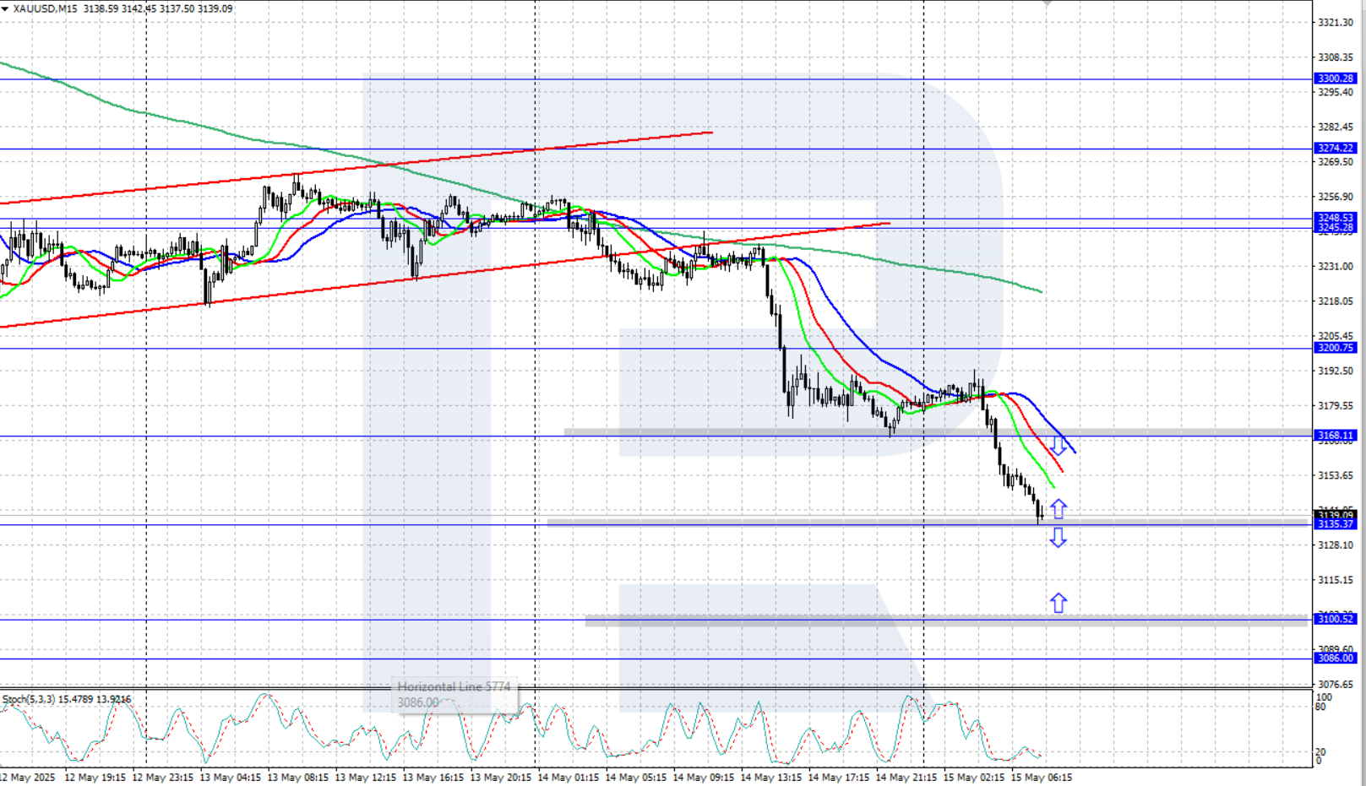This screenshot has height=786, width=1366.
Task: Click the 12 May 2025 time label
Action: click(x=27, y=777)
